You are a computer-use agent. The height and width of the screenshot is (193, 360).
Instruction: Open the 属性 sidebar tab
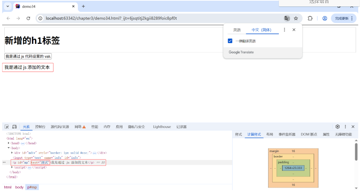pyautogui.click(x=326, y=134)
